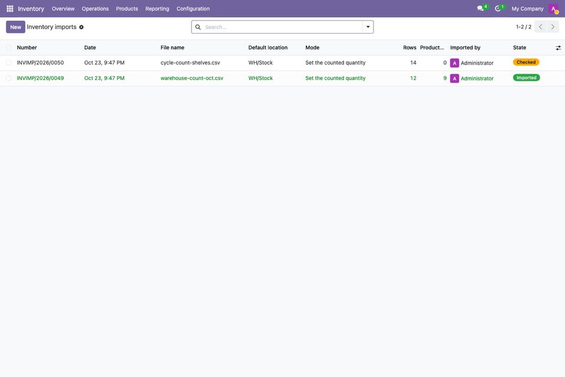
Task: Open the user avatar menu
Action: click(x=553, y=9)
